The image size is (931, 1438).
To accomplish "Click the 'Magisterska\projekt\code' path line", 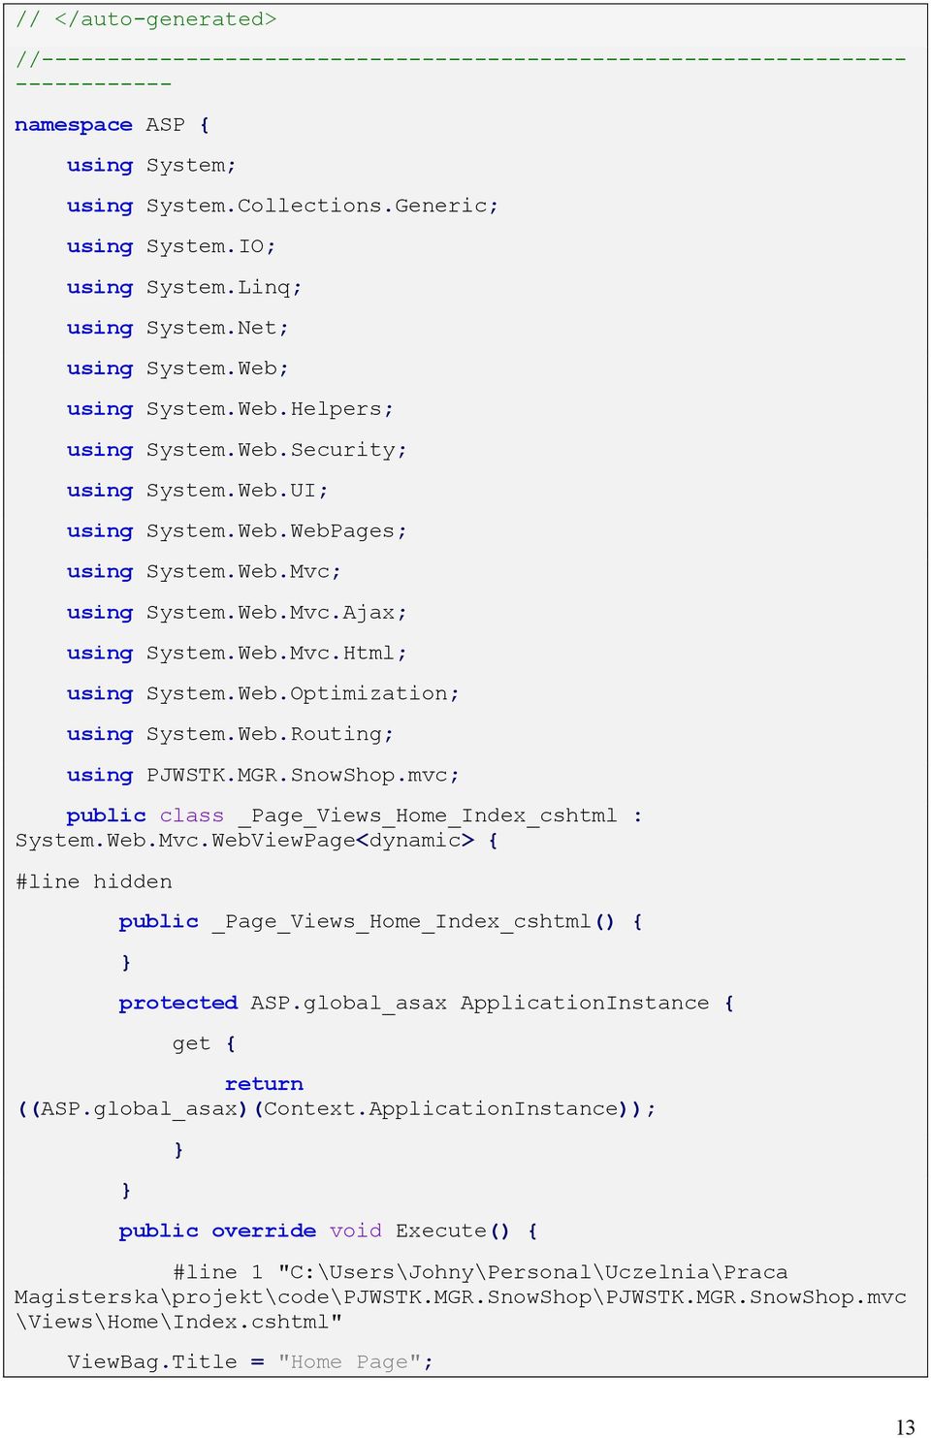I will click(461, 1297).
